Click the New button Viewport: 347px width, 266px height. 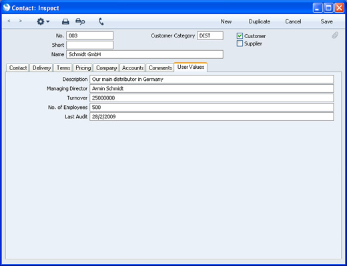(226, 21)
